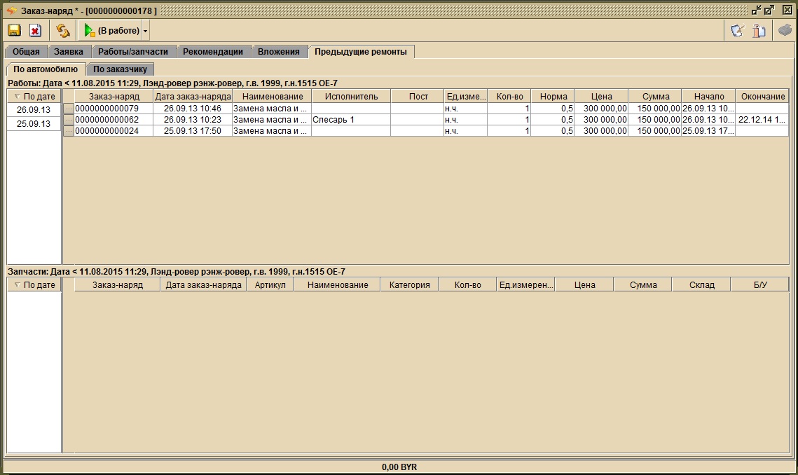Open the note-with-pencil edit icon
Image resolution: width=798 pixels, height=475 pixels.
(x=737, y=31)
